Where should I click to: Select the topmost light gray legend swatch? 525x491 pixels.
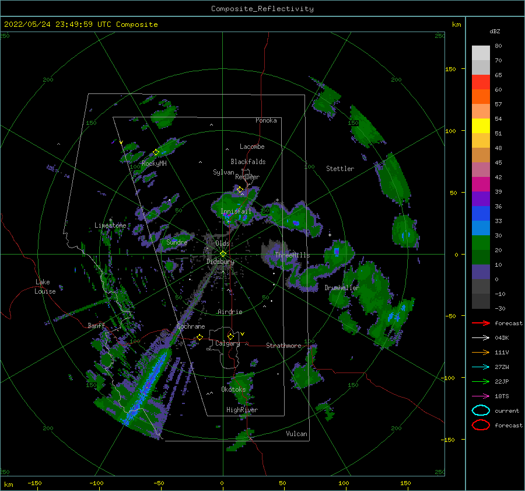(481, 53)
